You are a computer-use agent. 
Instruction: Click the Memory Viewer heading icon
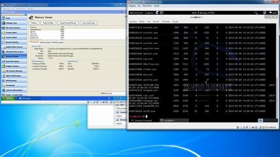click(x=31, y=17)
